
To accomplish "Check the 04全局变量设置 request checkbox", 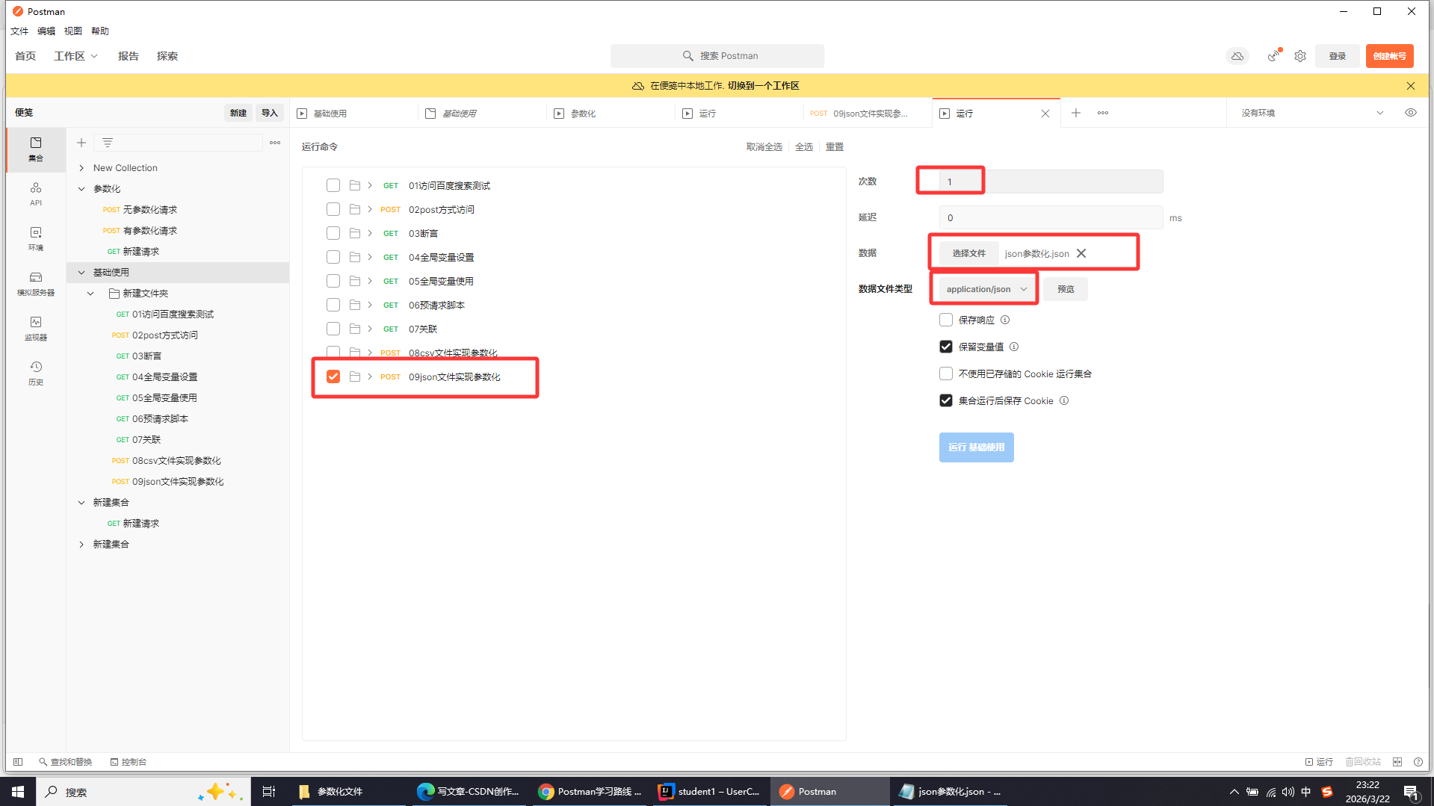I will pos(333,257).
